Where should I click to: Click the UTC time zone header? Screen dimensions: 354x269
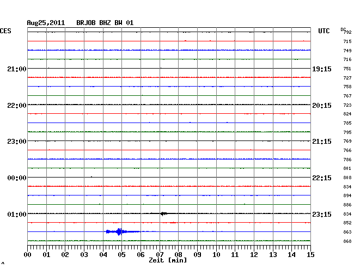324,31
